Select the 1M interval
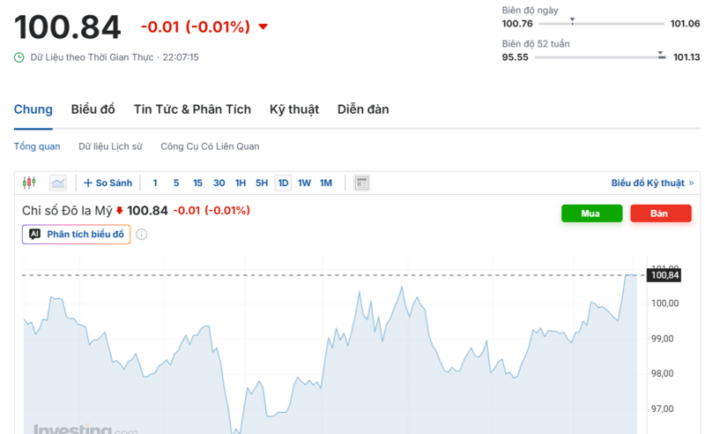The image size is (705, 434). tap(326, 183)
